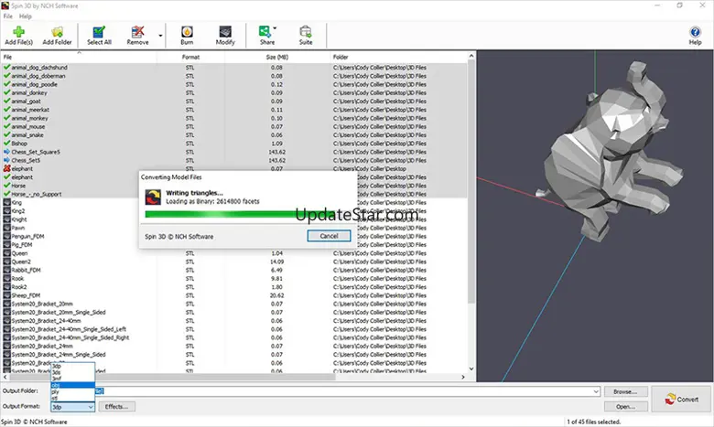Open the Help icon at top right
The width and height of the screenshot is (714, 427).
[695, 35]
